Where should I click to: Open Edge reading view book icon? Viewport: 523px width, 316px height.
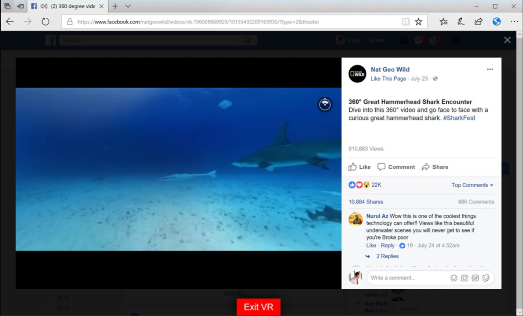(x=405, y=22)
